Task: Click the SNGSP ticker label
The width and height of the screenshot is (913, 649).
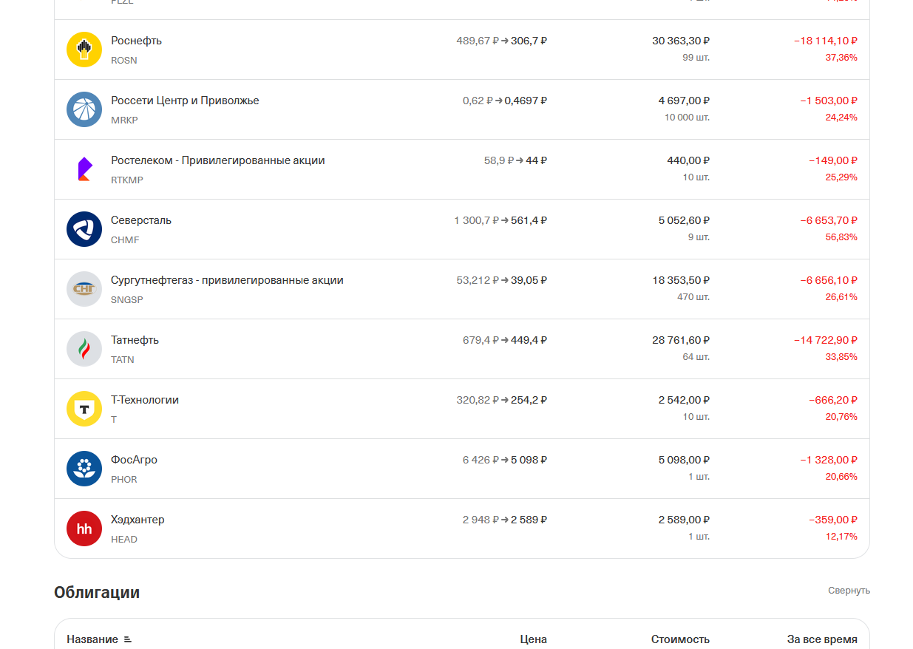Action: click(x=127, y=300)
